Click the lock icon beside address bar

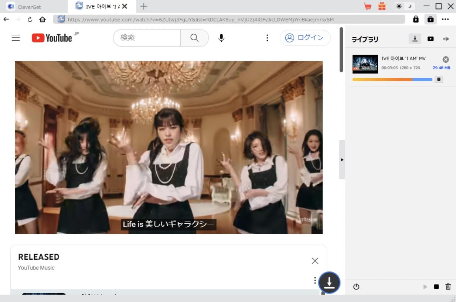(416, 19)
